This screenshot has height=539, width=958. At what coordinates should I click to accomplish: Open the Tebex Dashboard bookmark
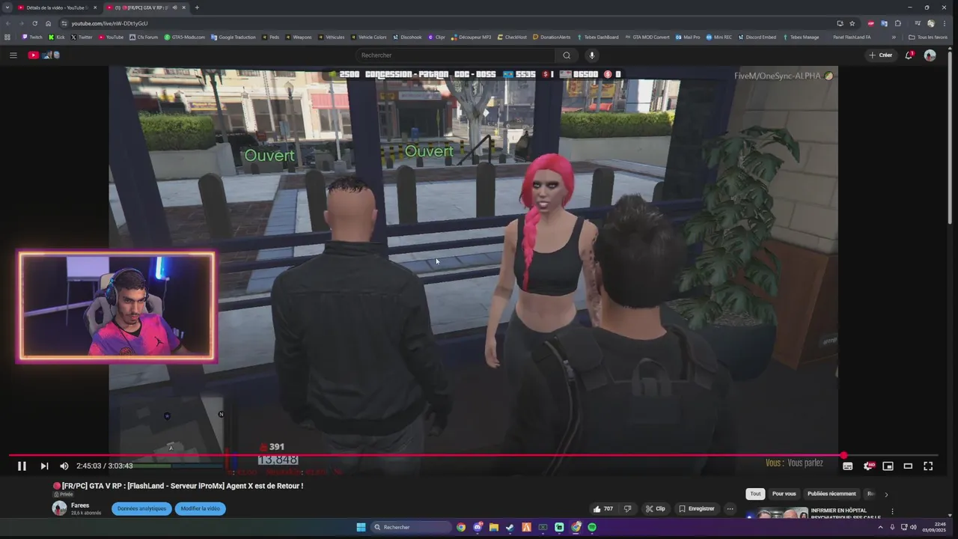(x=597, y=37)
